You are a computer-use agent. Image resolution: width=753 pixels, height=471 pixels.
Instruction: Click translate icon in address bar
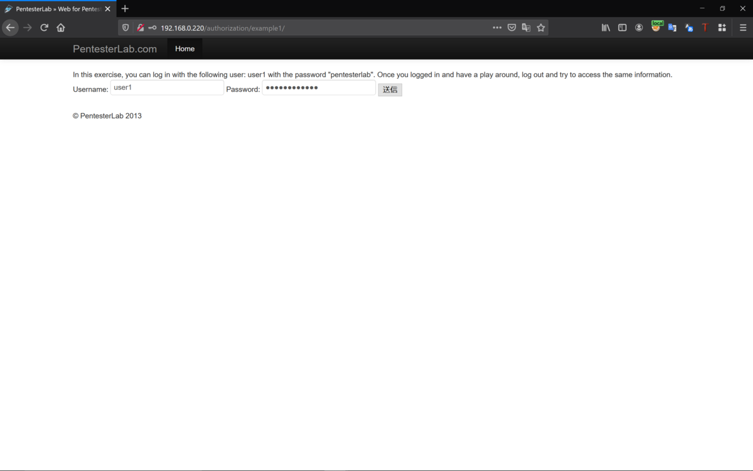click(x=526, y=28)
